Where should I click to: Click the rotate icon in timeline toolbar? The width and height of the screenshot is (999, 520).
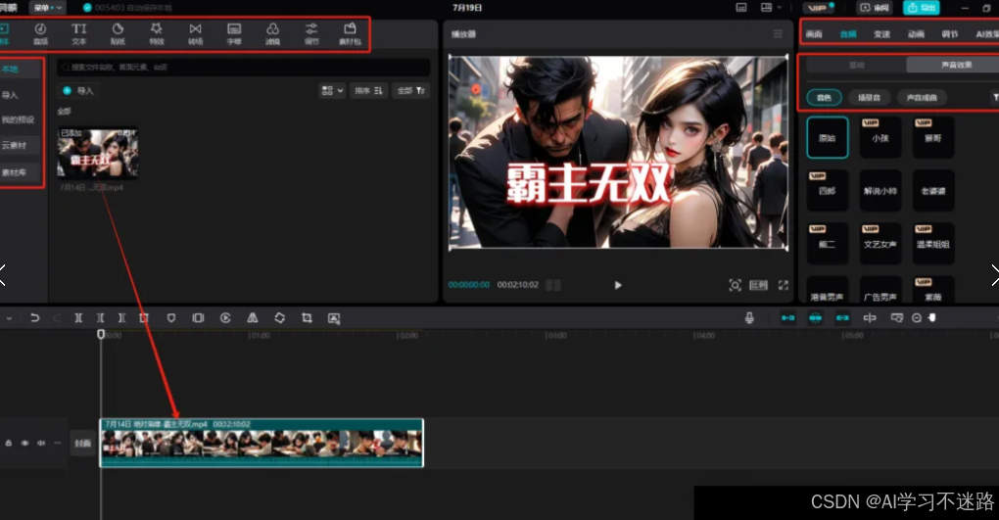(x=280, y=317)
